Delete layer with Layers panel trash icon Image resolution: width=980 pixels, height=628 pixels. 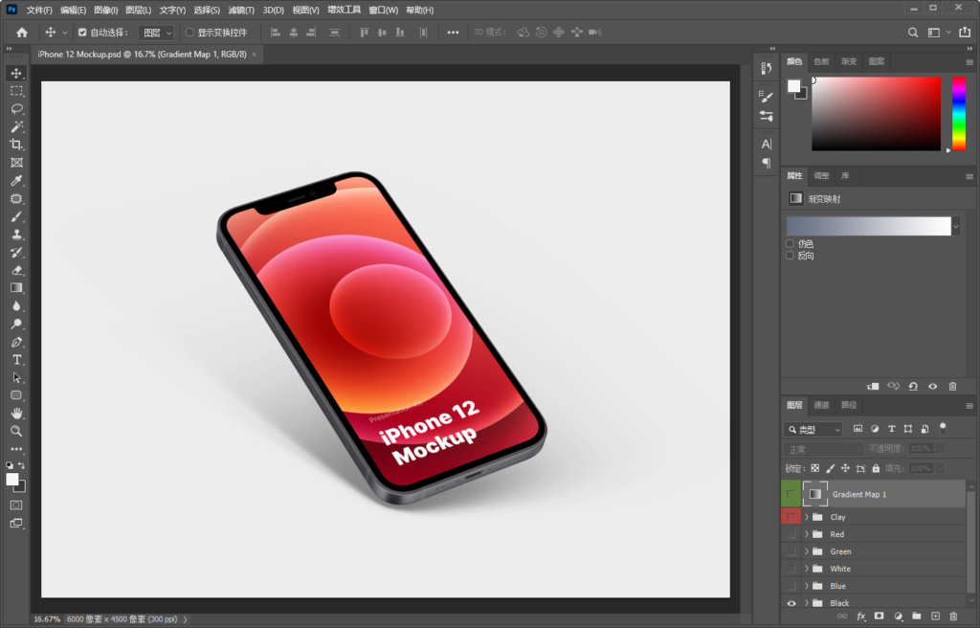pos(953,617)
